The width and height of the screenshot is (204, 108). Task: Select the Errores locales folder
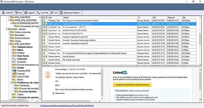pyautogui.click(x=28, y=92)
